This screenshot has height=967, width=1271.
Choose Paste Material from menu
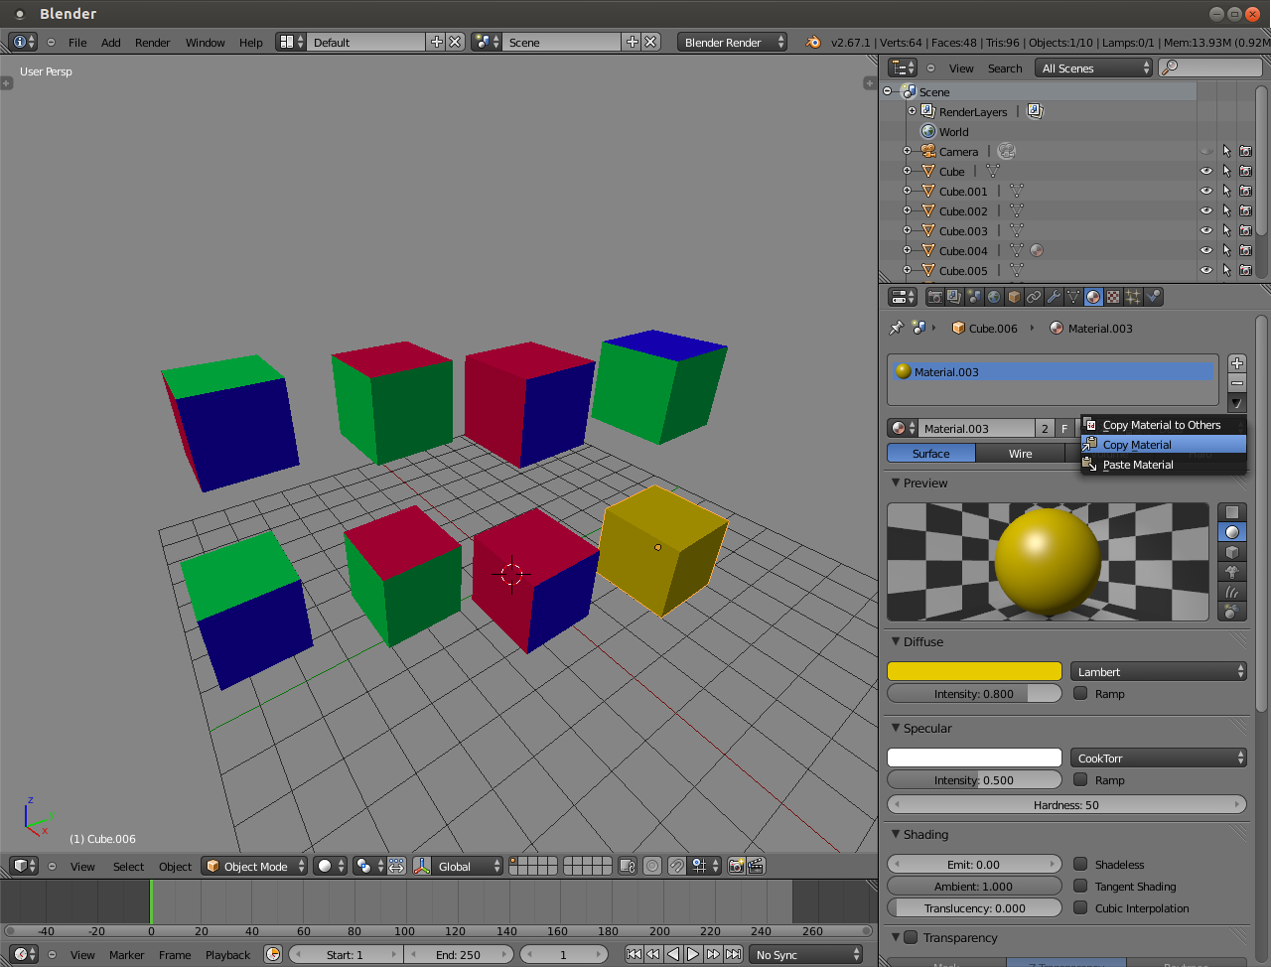tap(1164, 465)
